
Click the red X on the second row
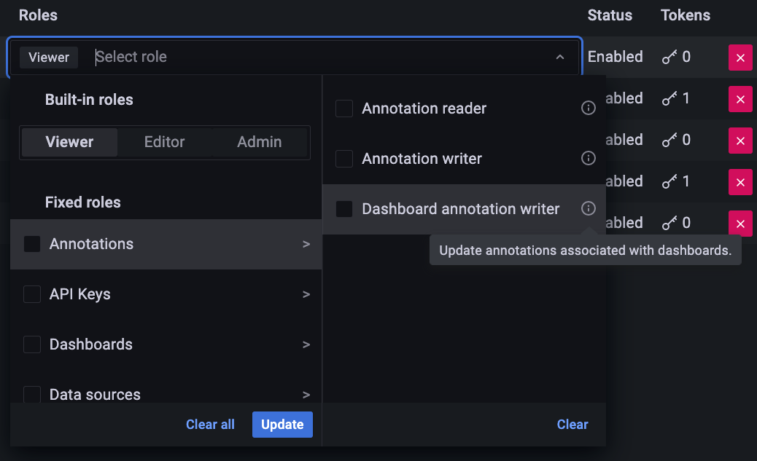coord(740,98)
